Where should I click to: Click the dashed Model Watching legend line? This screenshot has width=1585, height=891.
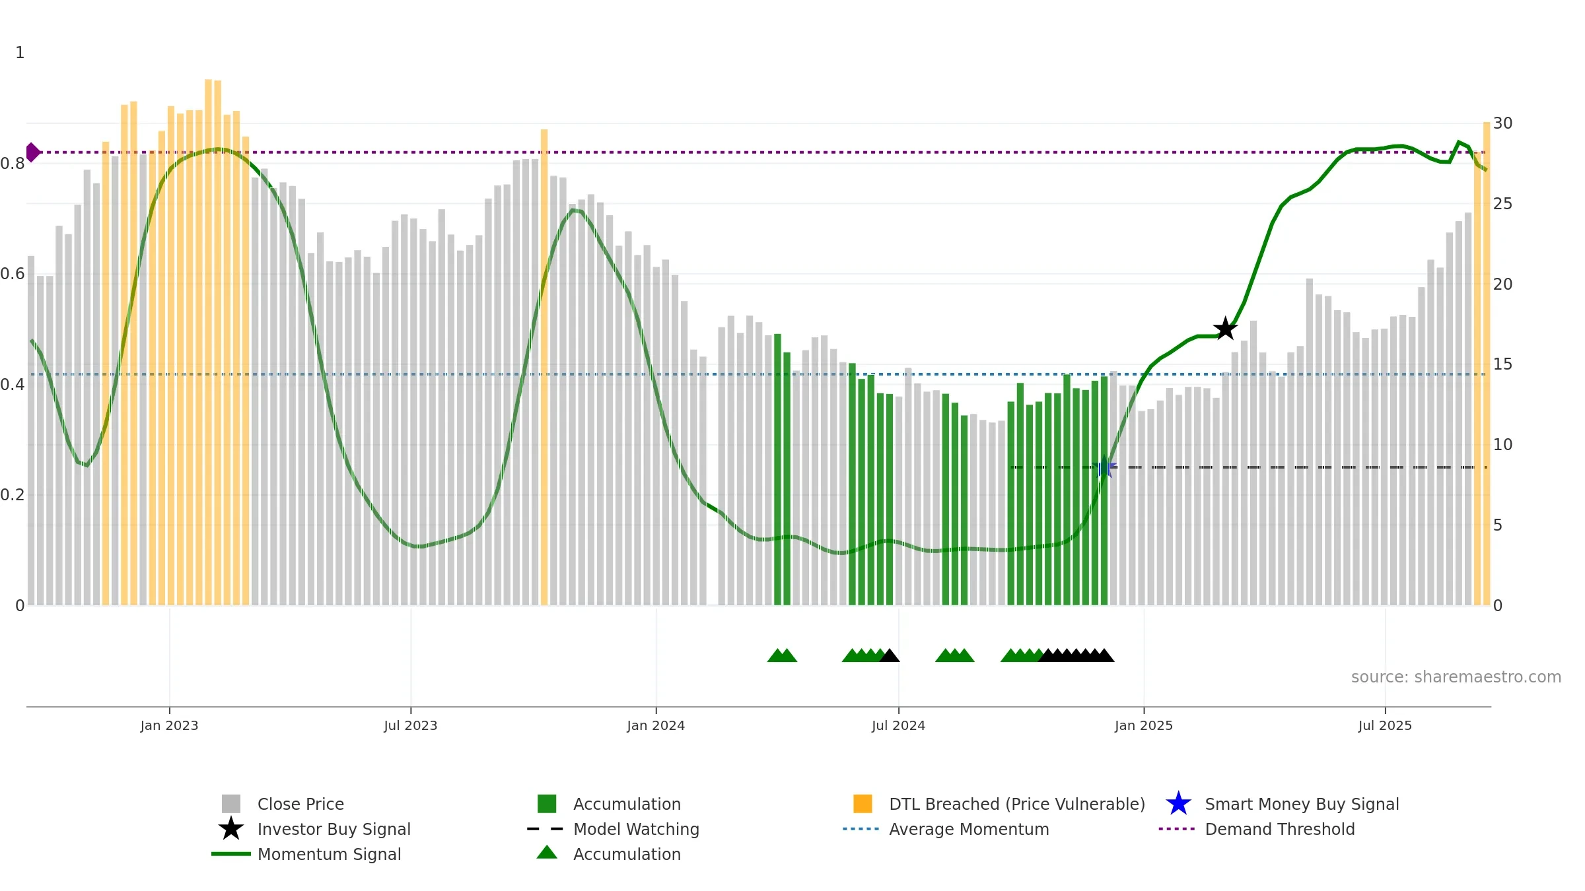pos(545,829)
